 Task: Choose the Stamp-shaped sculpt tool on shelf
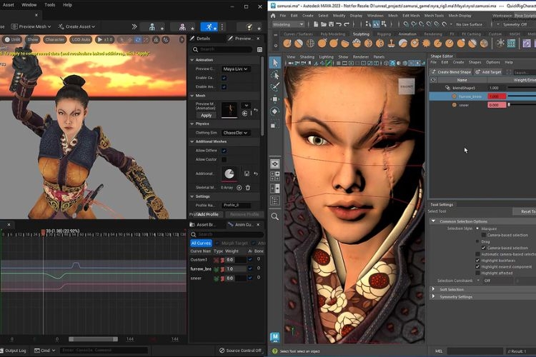pyautogui.click(x=391, y=44)
